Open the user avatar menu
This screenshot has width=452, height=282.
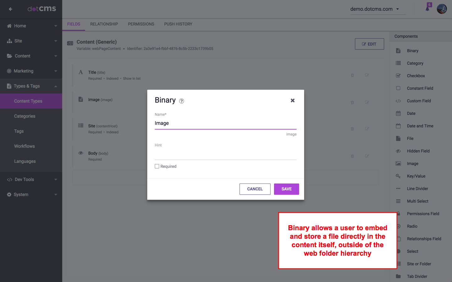pyautogui.click(x=442, y=9)
